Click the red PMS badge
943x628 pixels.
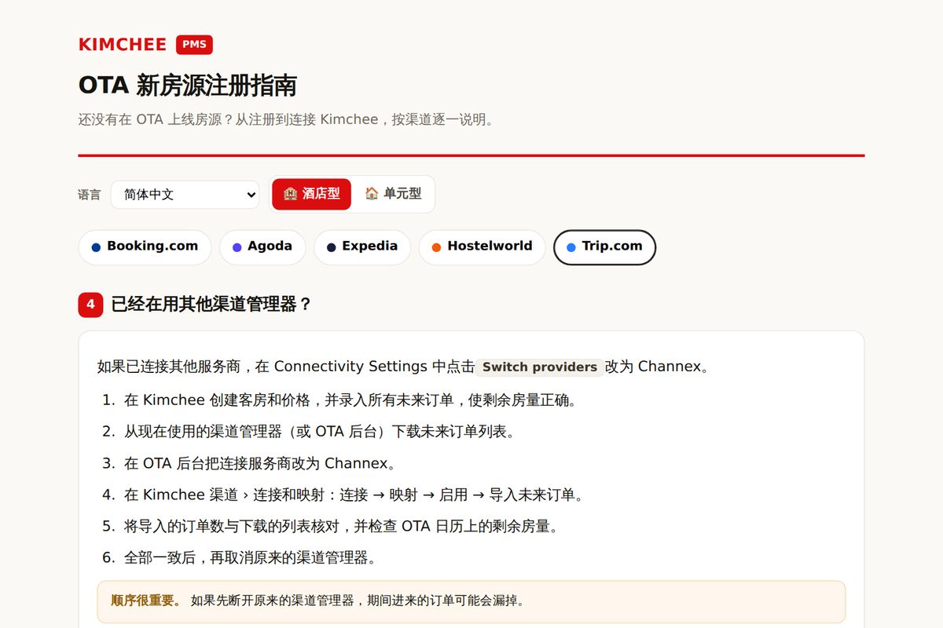194,45
